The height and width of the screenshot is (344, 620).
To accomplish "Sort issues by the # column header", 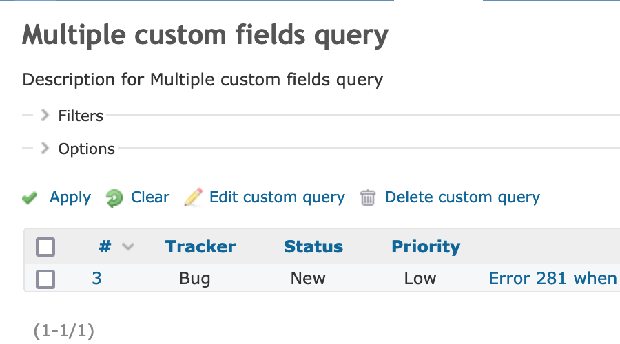I will pyautogui.click(x=105, y=247).
